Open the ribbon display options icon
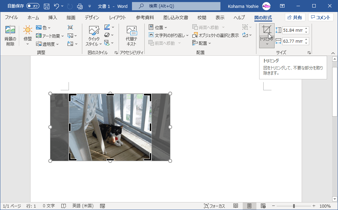Screen dimensions: 338x210 pyautogui.click(x=282, y=6)
